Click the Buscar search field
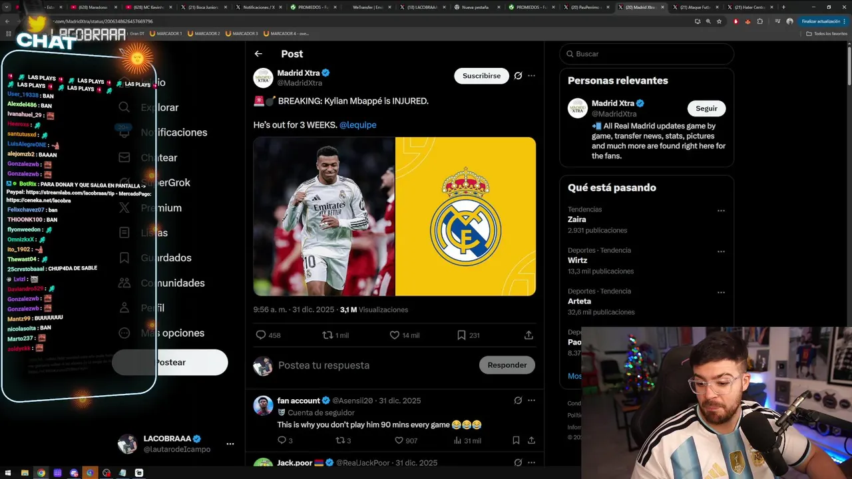The image size is (852, 479). [x=646, y=54]
